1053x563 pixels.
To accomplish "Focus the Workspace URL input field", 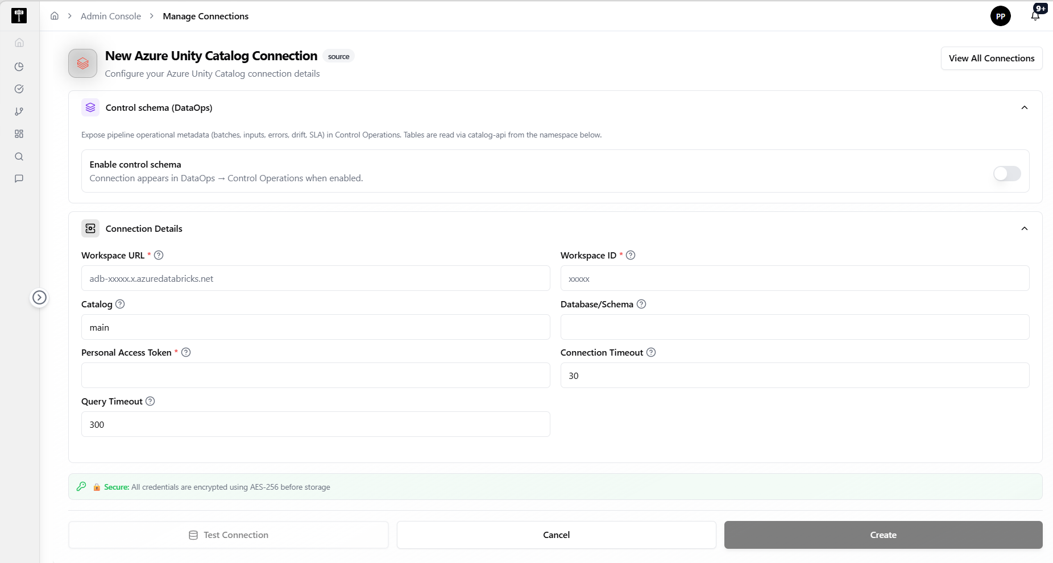I will pyautogui.click(x=316, y=278).
